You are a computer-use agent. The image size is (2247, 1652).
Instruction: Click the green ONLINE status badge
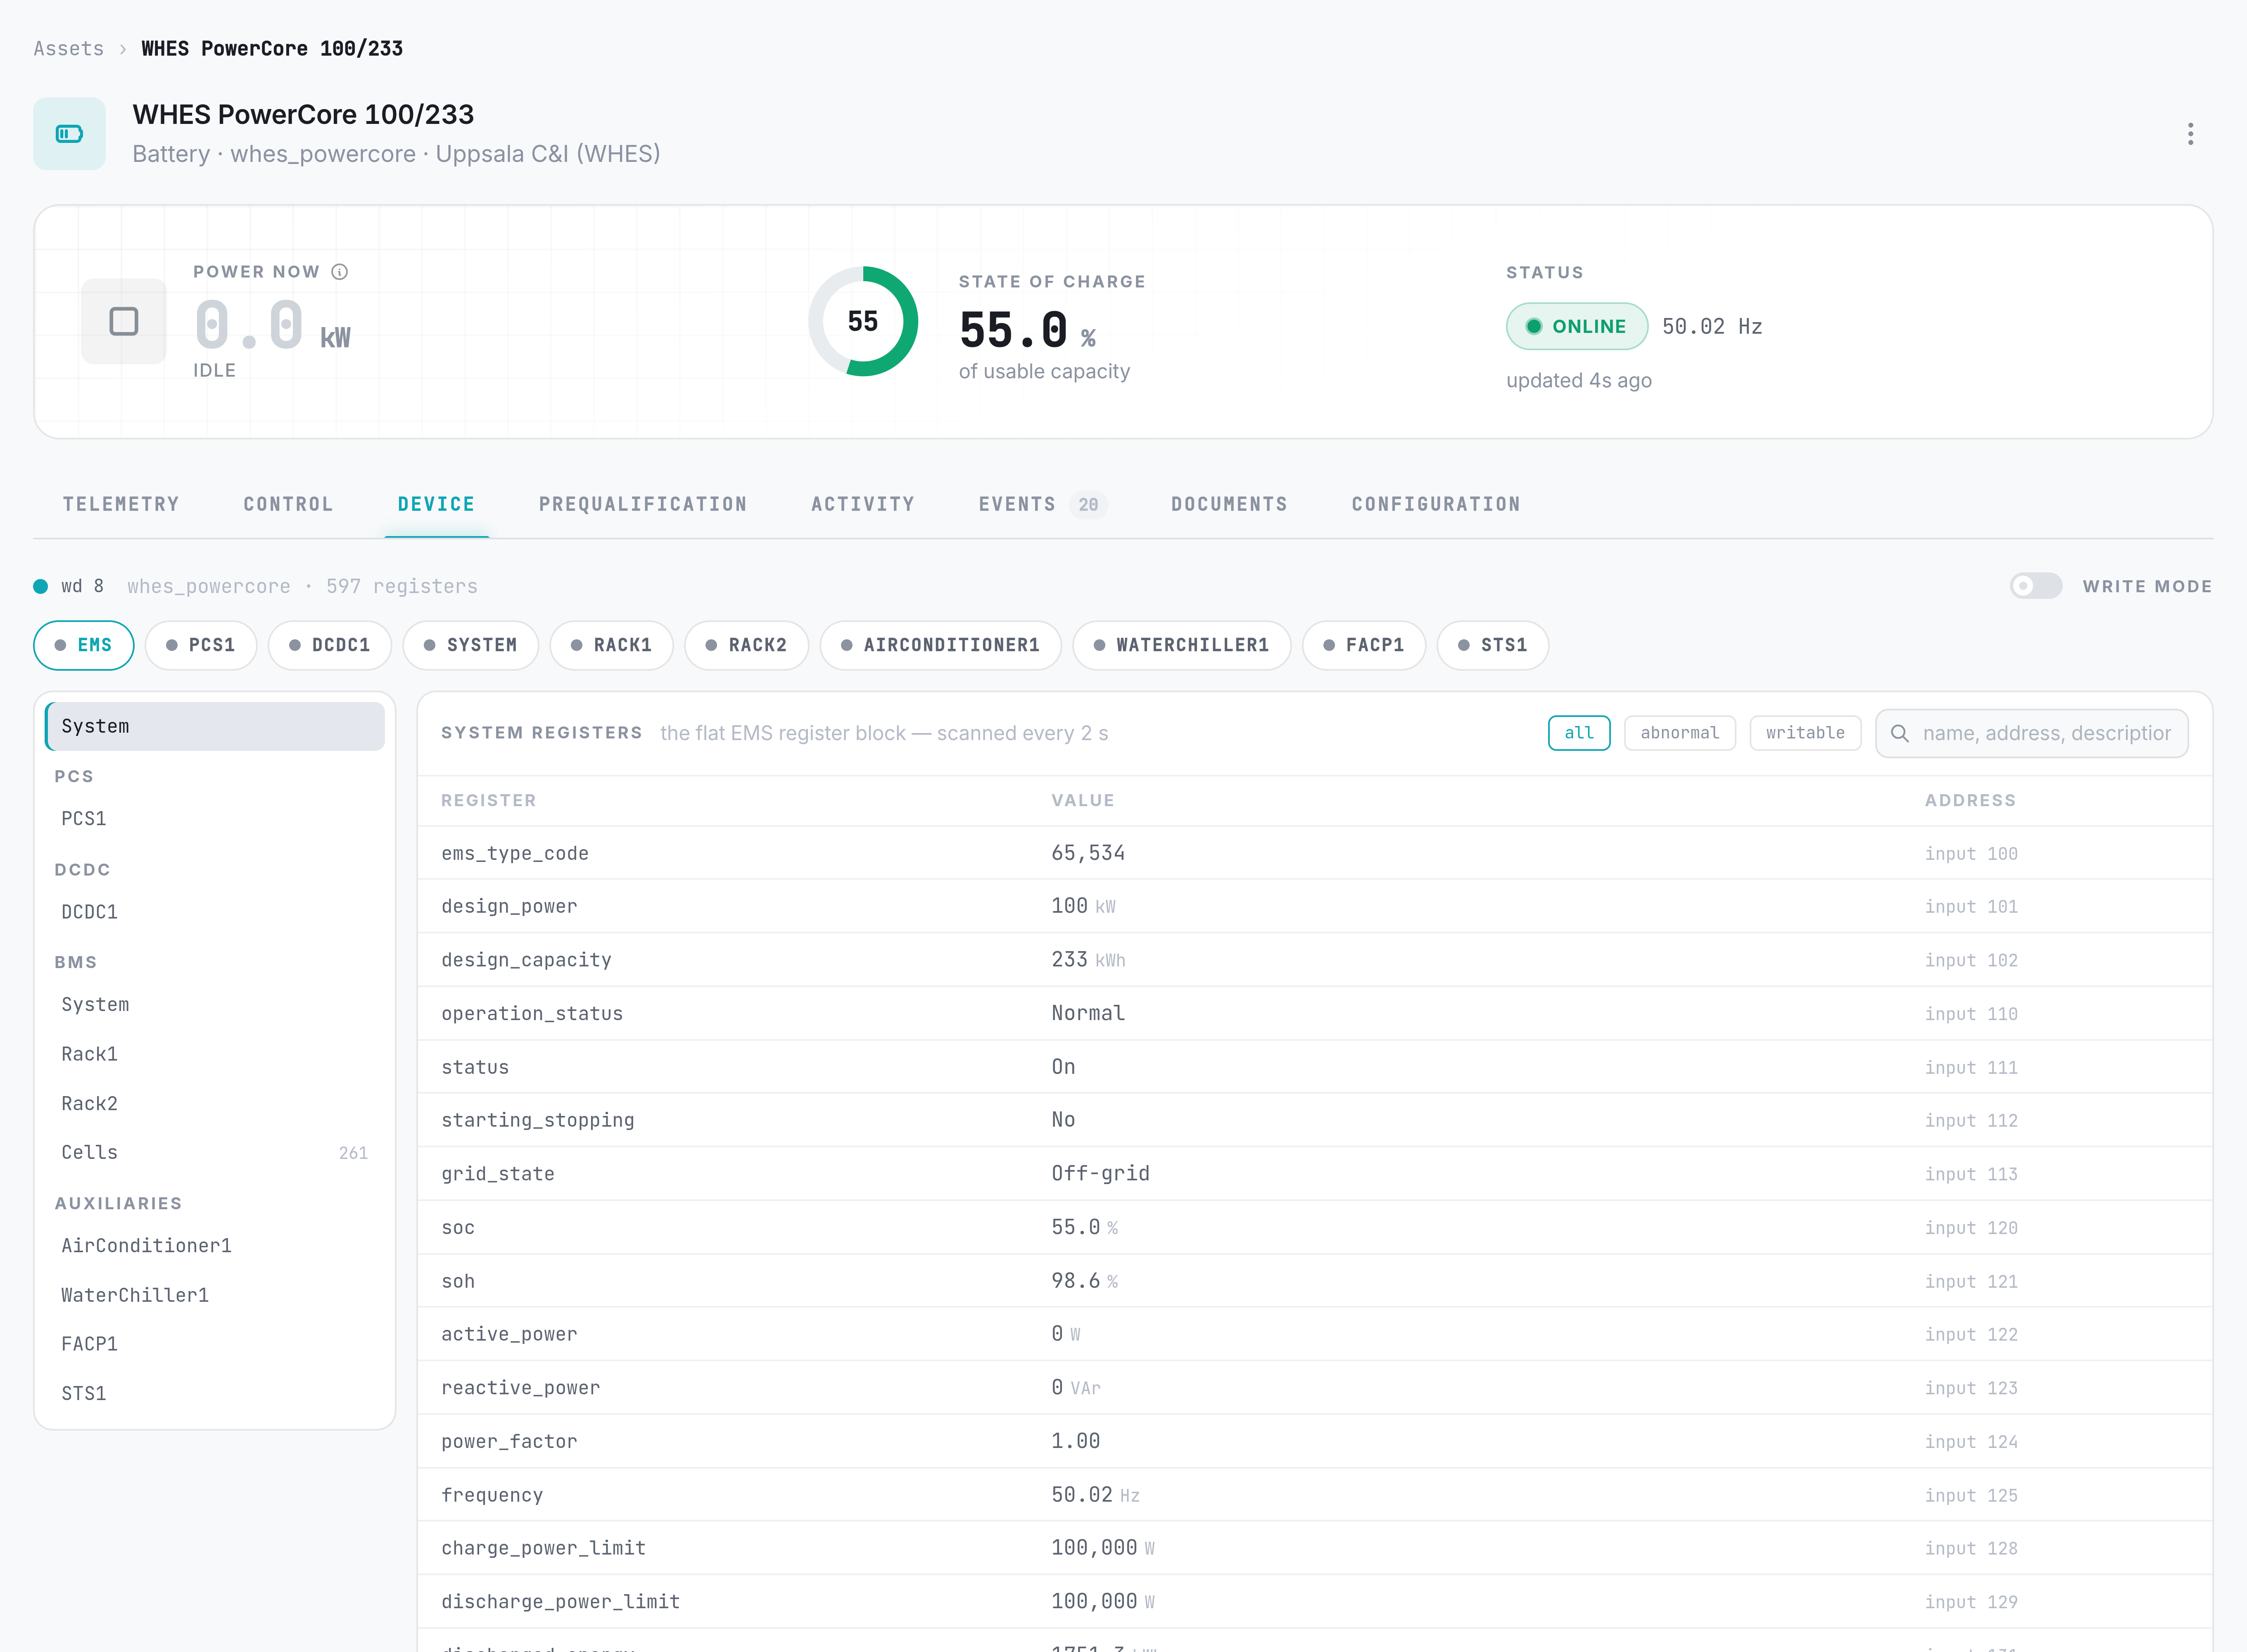click(x=1577, y=326)
